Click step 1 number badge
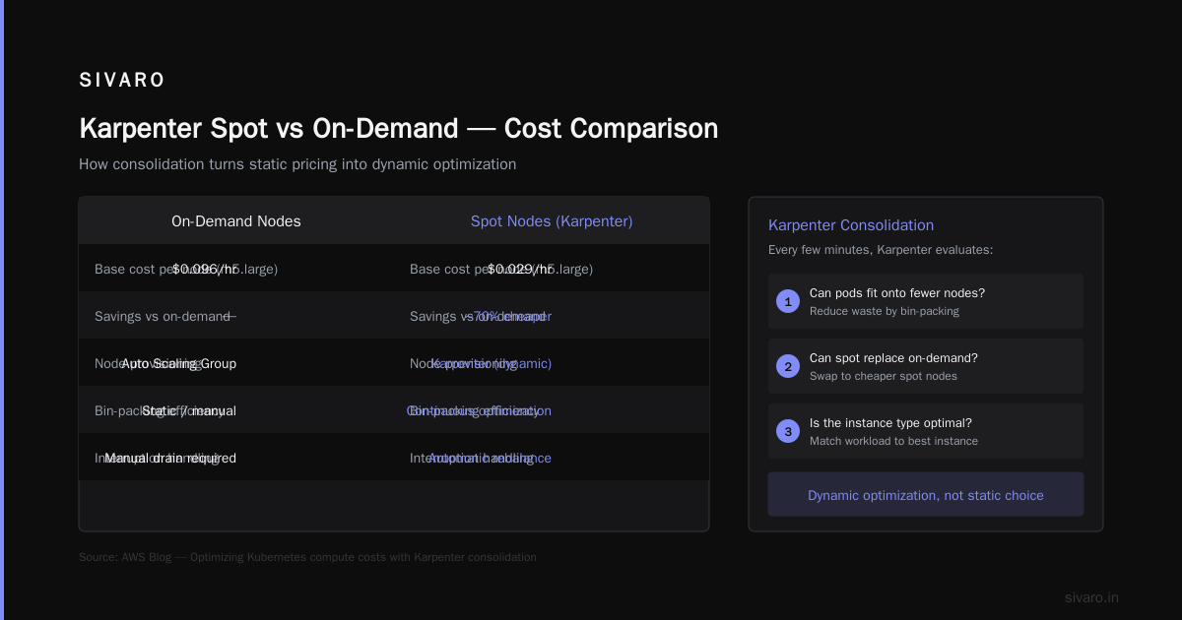1182x620 pixels. point(788,301)
